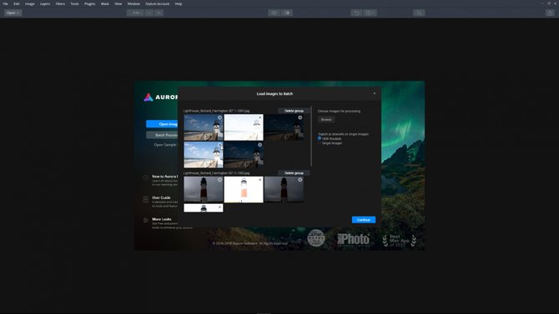Click the Batch Process button on welcome screen
Screen dimensions: 559x314
(162, 135)
